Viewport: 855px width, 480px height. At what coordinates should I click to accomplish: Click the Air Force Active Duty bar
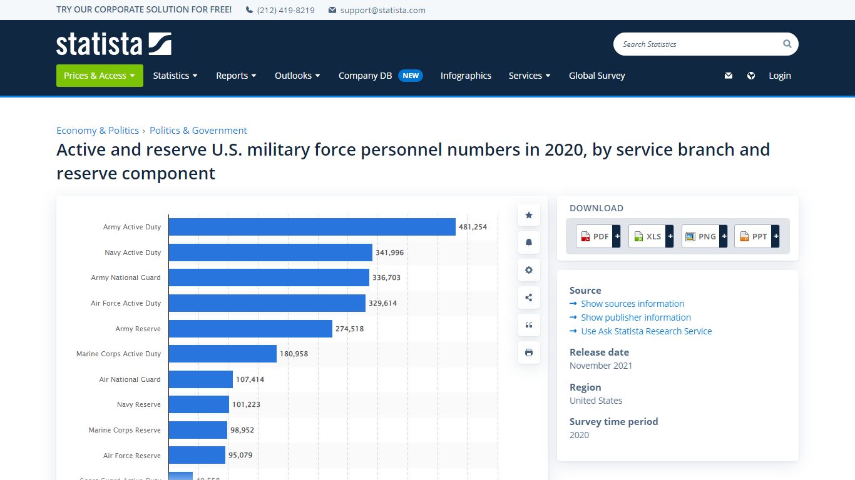coord(267,303)
